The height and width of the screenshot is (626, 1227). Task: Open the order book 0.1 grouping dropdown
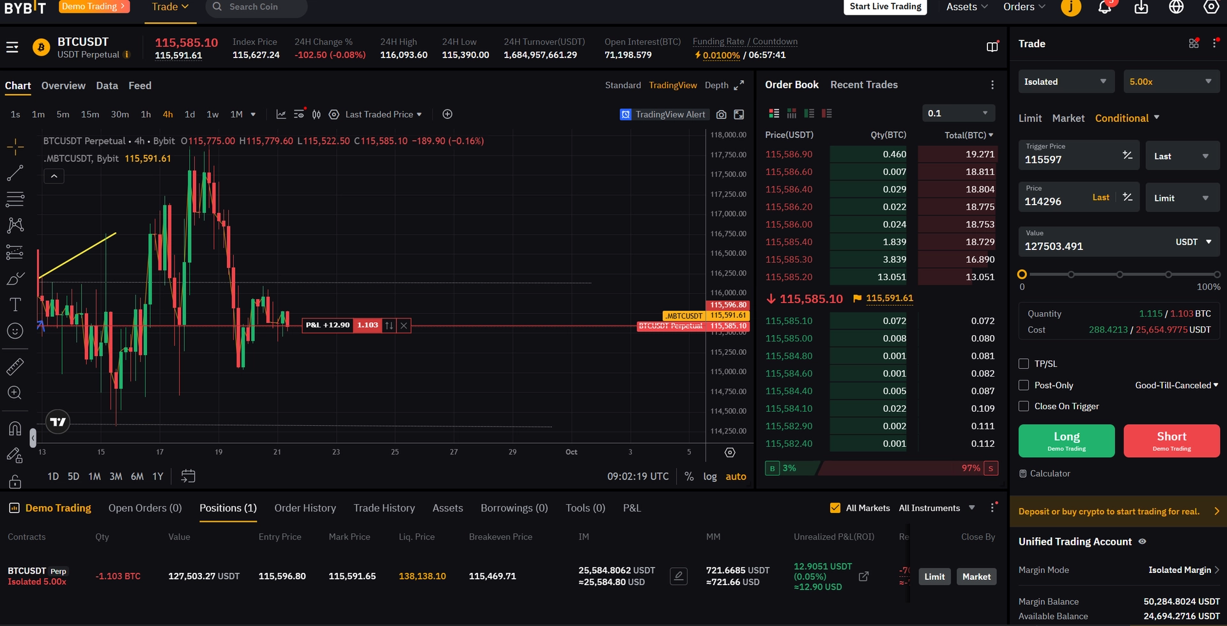pyautogui.click(x=959, y=113)
